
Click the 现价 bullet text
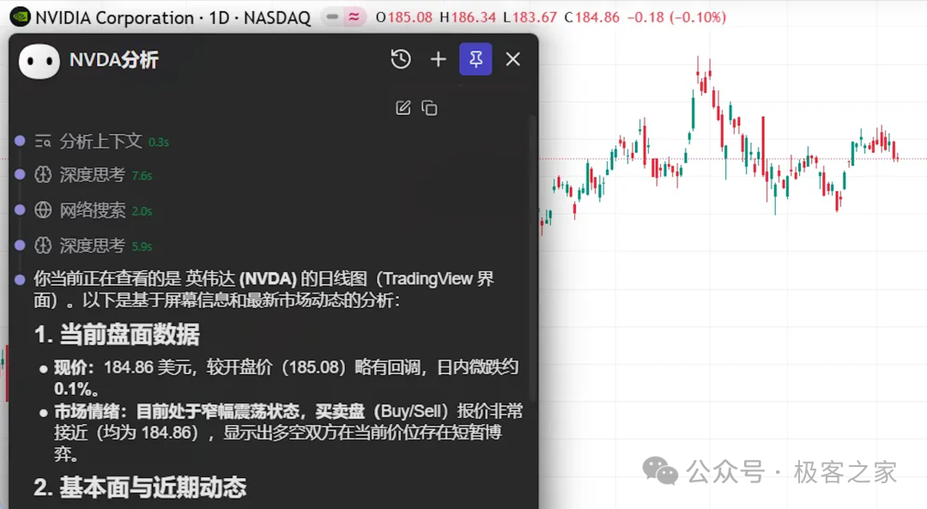click(286, 378)
